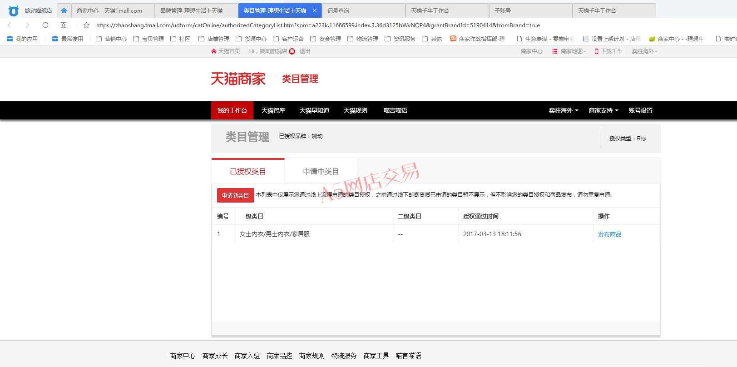
Task: Open the 我的应用 bookmark
Action: point(22,39)
